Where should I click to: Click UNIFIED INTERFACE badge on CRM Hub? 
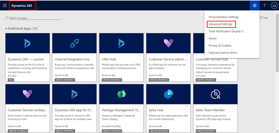tap(112, 80)
